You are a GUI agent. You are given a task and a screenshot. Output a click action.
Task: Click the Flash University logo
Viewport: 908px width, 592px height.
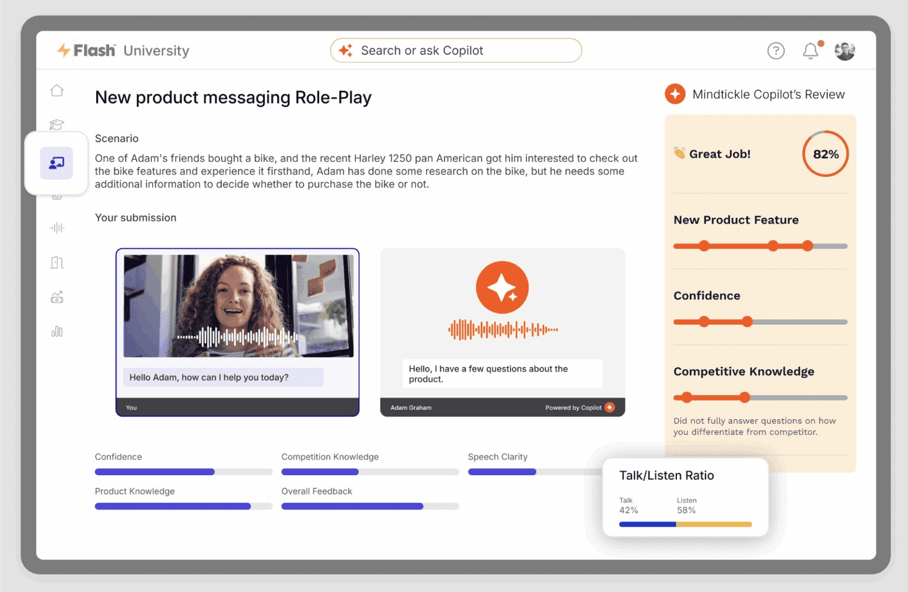click(123, 51)
